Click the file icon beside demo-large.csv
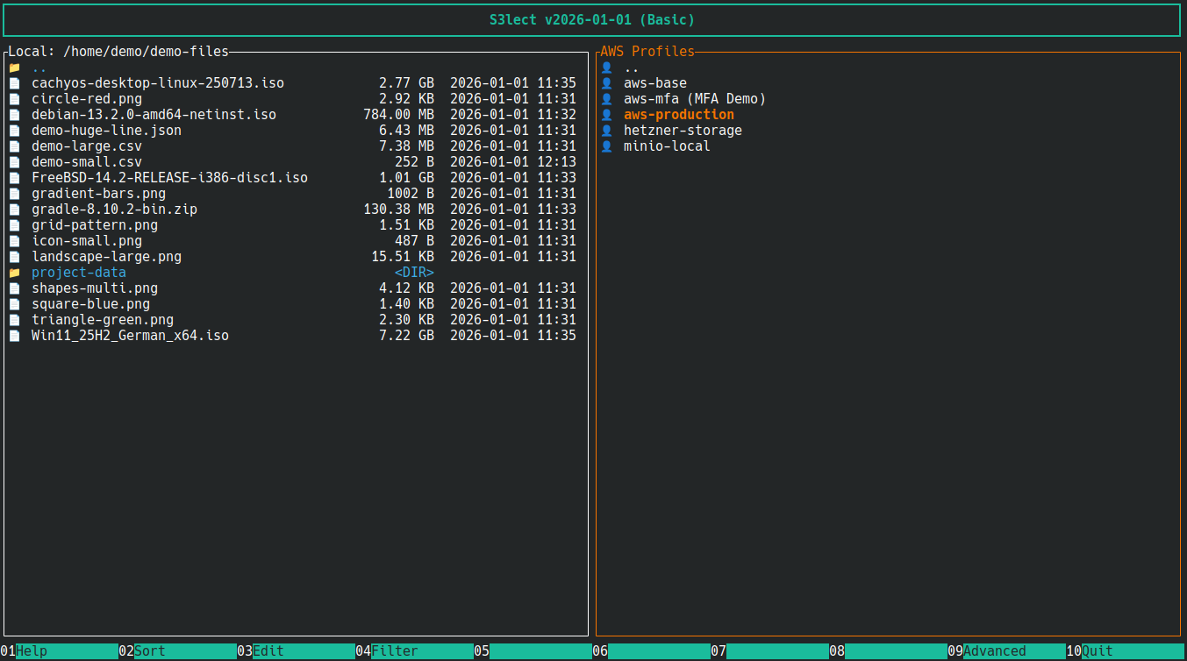The image size is (1187, 661). (x=14, y=146)
